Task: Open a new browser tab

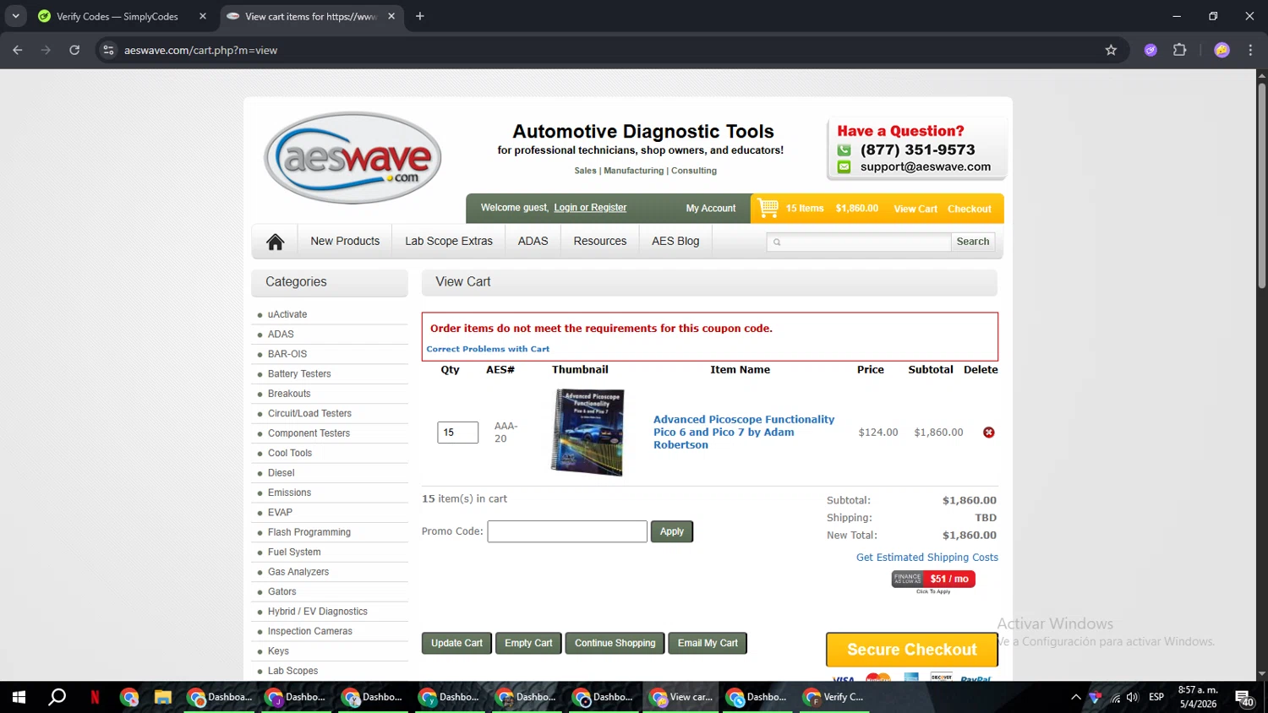Action: pos(419,16)
